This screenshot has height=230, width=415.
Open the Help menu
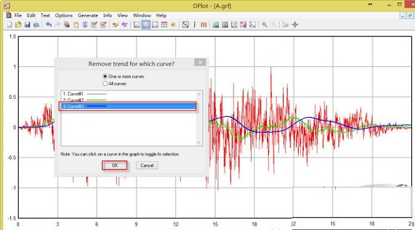[x=161, y=15]
